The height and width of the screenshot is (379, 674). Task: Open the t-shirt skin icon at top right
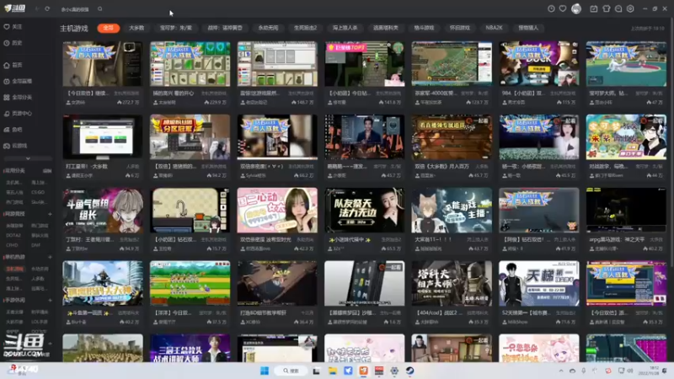click(x=607, y=8)
